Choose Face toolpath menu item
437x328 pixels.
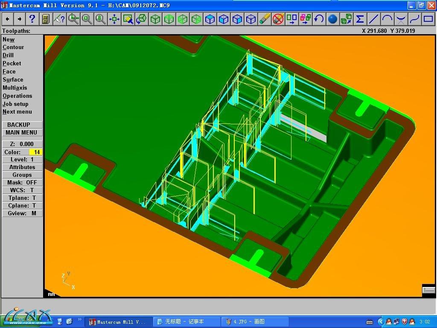pyautogui.click(x=9, y=72)
